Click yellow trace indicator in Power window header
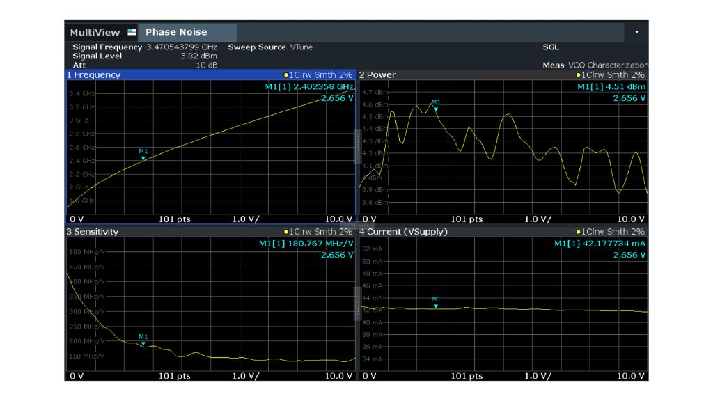Screen dimensions: 713x401 click(x=579, y=75)
